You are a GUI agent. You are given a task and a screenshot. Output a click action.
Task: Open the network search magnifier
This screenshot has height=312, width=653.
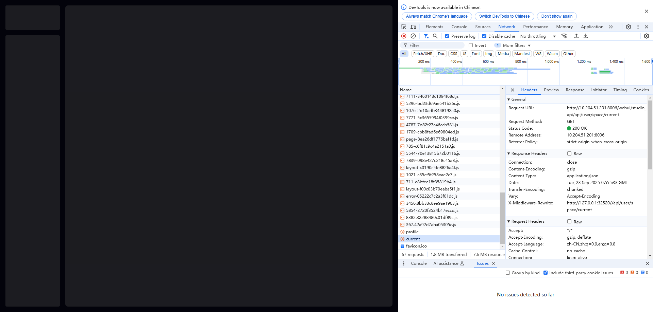[435, 36]
